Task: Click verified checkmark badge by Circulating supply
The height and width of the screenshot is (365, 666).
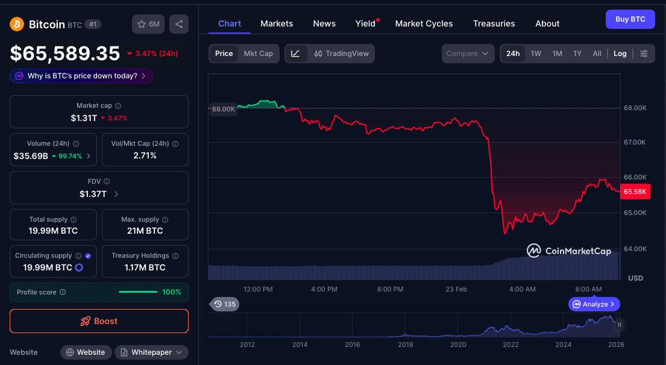Action: click(88, 256)
